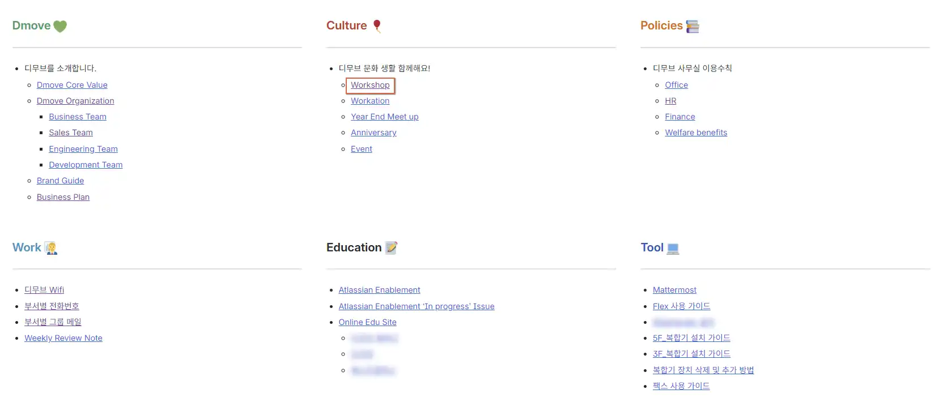Open the 디무브 Wifi link
Screen dimensions: 939x402
(44, 290)
